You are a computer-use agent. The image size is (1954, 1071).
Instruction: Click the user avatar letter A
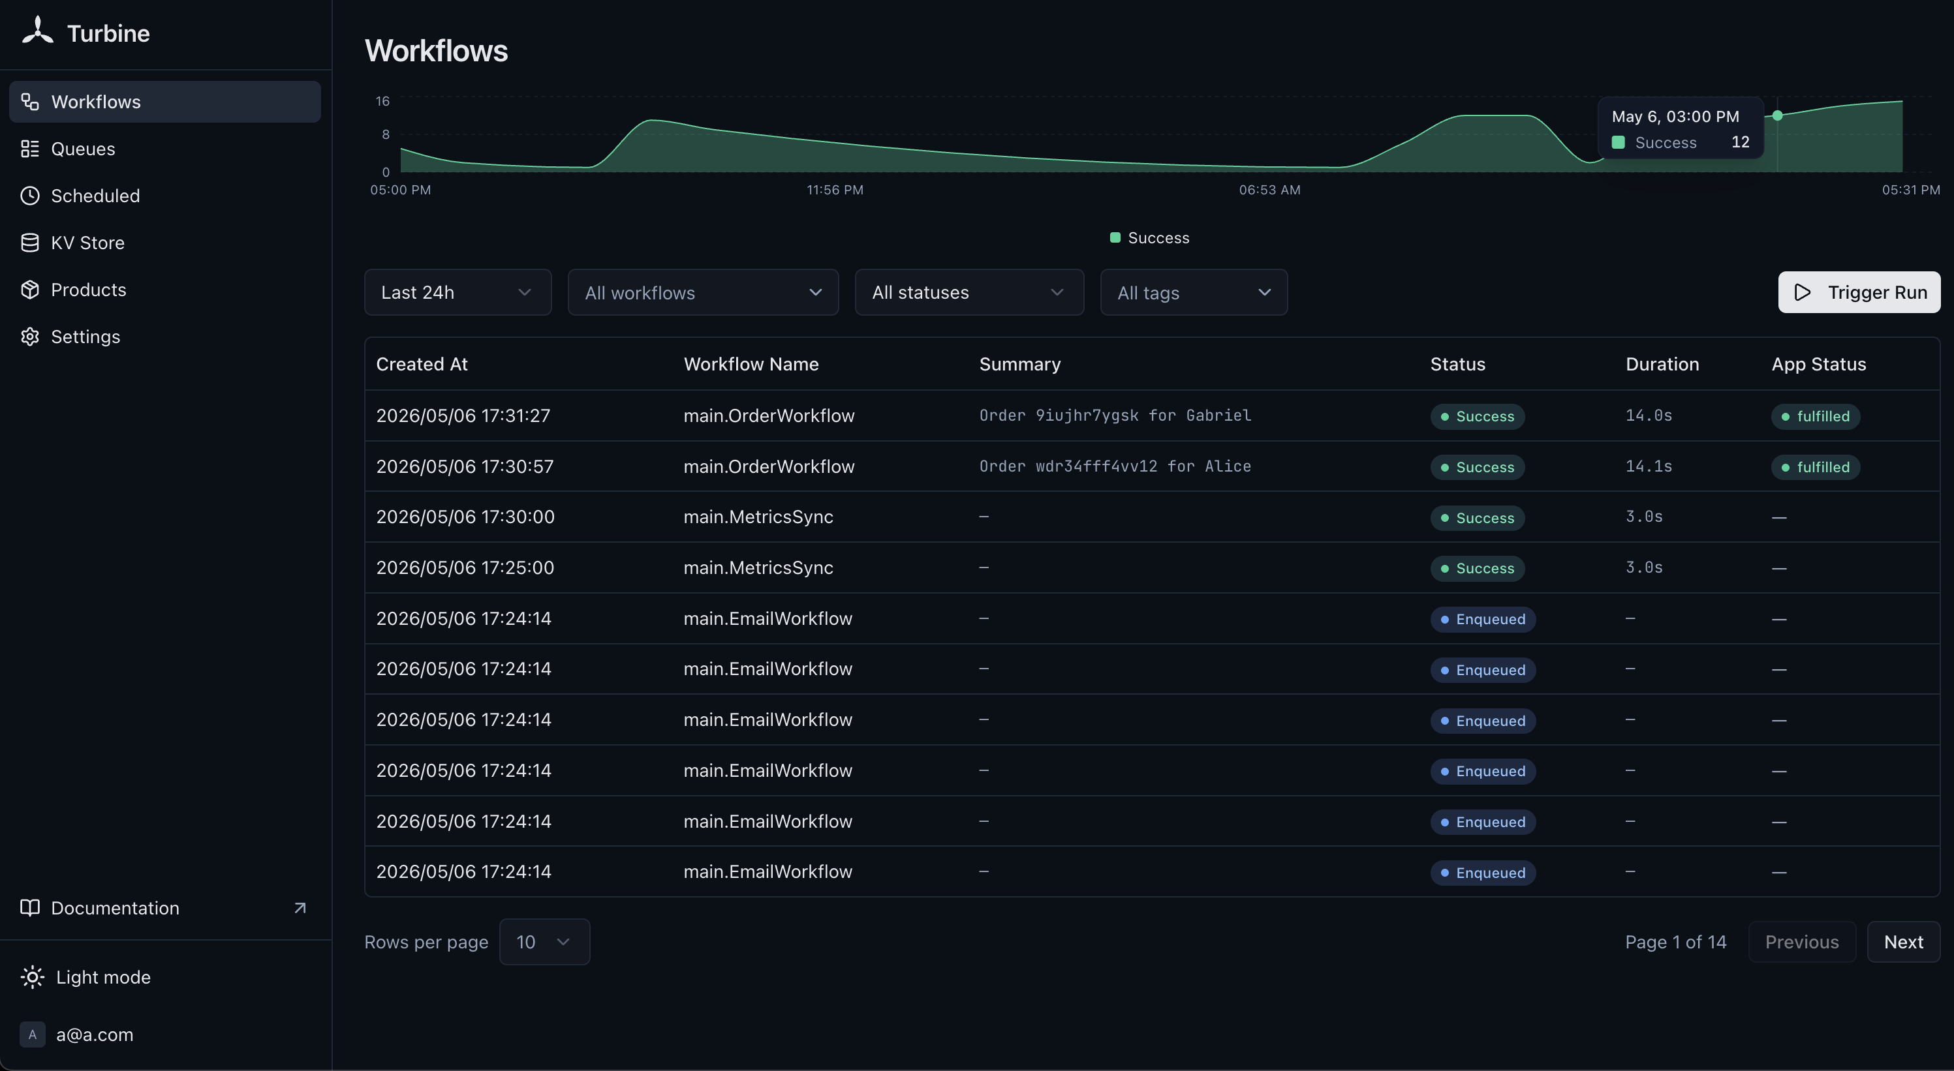click(x=32, y=1034)
